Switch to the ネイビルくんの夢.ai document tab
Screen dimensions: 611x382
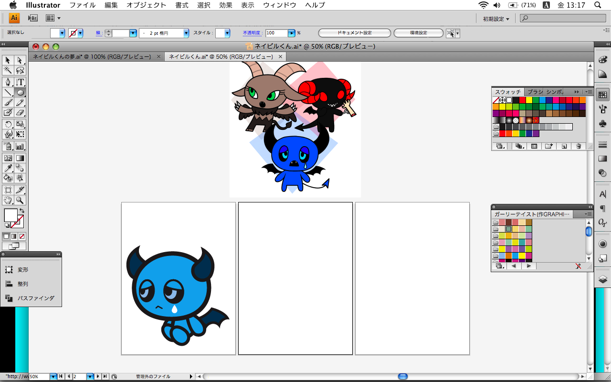pyautogui.click(x=97, y=56)
